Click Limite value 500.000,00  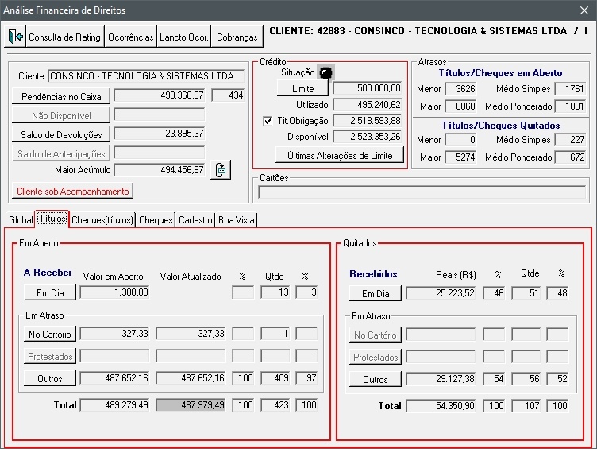coord(368,88)
